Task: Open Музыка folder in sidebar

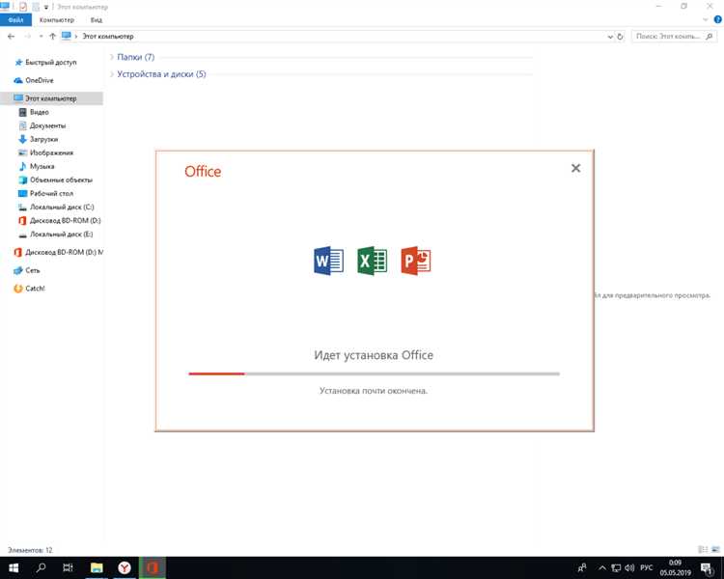Action: [x=42, y=166]
